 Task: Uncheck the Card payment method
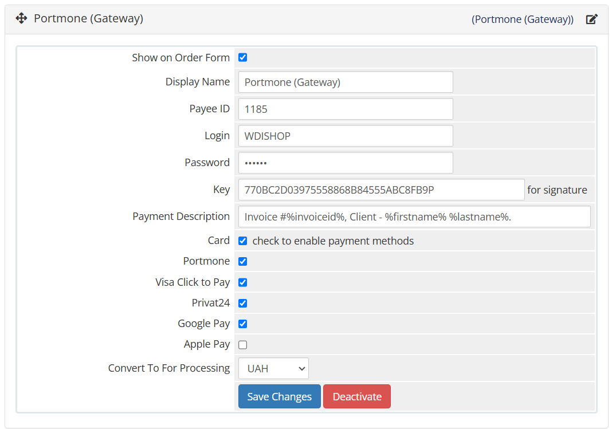243,241
